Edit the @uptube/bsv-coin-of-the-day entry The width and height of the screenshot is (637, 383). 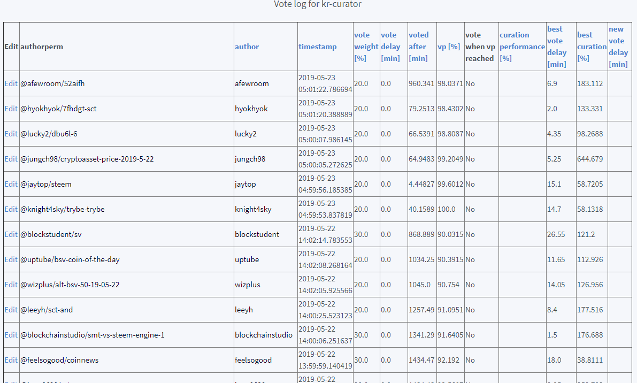11,260
